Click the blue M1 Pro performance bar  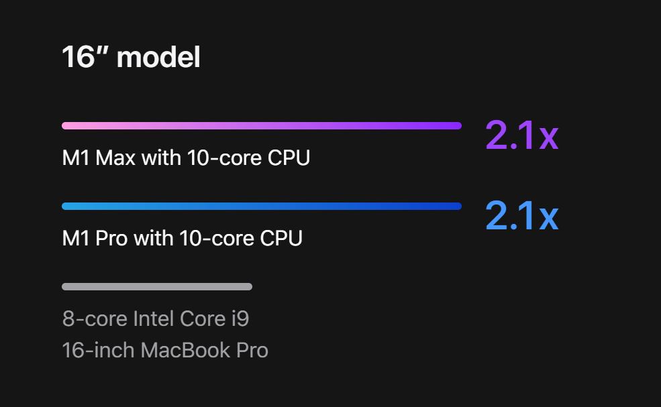pyautogui.click(x=261, y=206)
